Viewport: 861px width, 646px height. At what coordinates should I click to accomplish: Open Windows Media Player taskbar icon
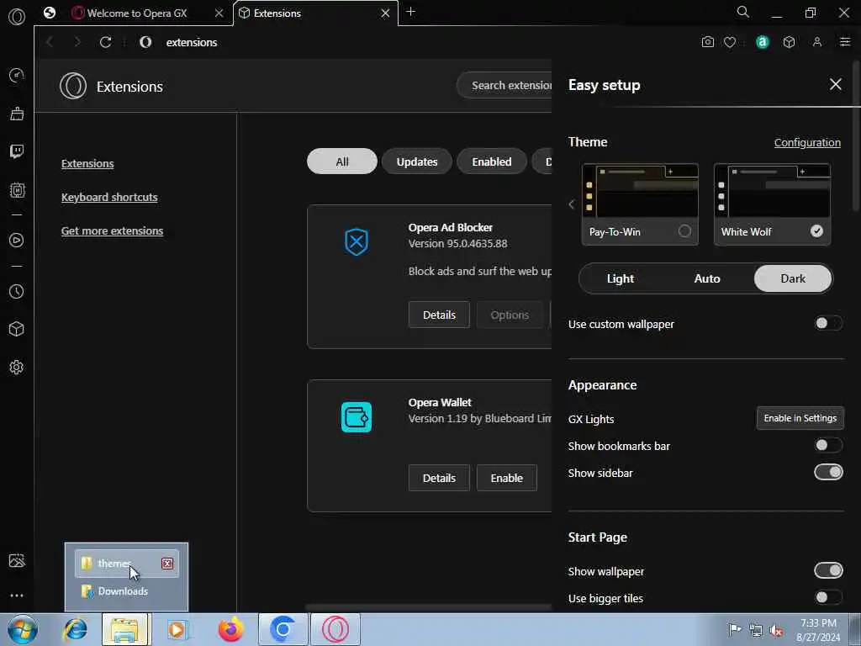pyautogui.click(x=177, y=629)
